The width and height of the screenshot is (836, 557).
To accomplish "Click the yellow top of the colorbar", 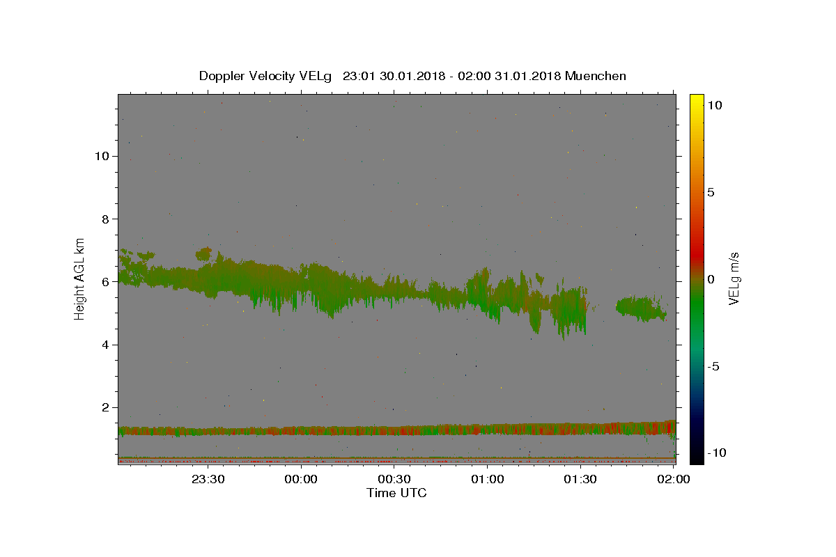I will pyautogui.click(x=697, y=100).
